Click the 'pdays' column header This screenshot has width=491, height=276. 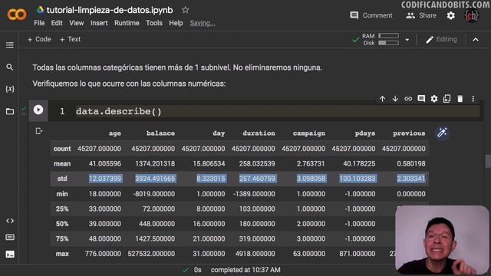[365, 133]
